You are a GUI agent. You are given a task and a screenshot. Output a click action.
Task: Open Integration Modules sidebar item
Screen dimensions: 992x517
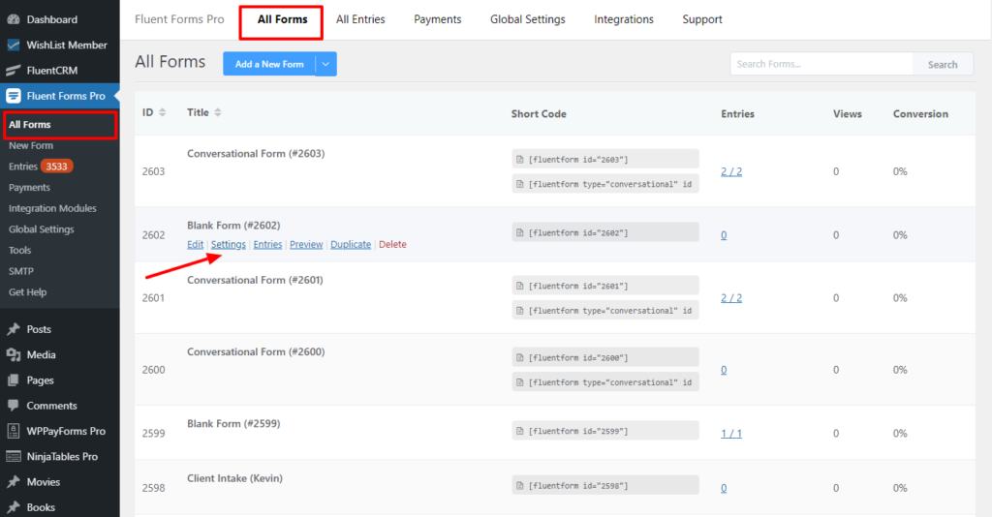(x=52, y=208)
